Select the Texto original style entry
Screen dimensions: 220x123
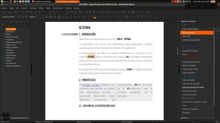click(190, 109)
